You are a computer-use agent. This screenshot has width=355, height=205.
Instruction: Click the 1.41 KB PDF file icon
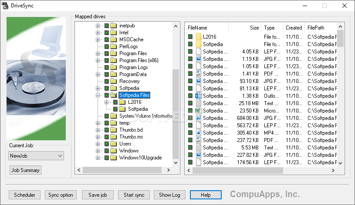click(199, 73)
